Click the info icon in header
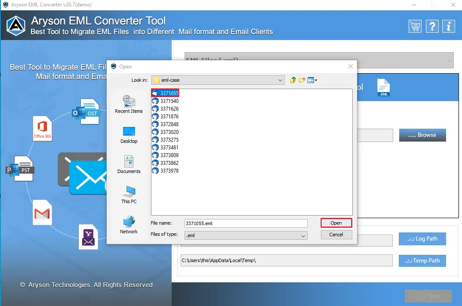 click(x=448, y=27)
